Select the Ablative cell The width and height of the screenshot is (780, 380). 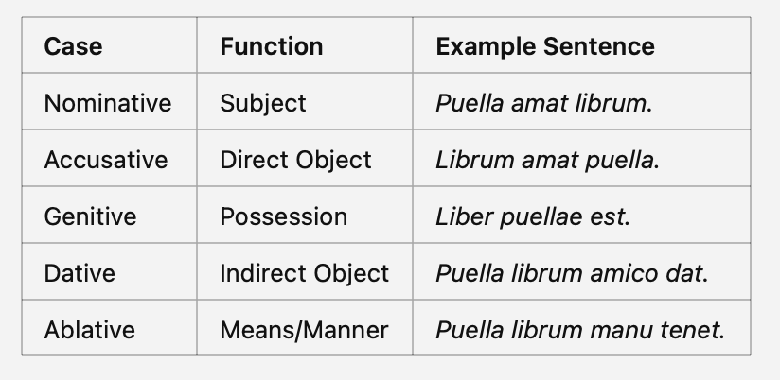pyautogui.click(x=90, y=330)
